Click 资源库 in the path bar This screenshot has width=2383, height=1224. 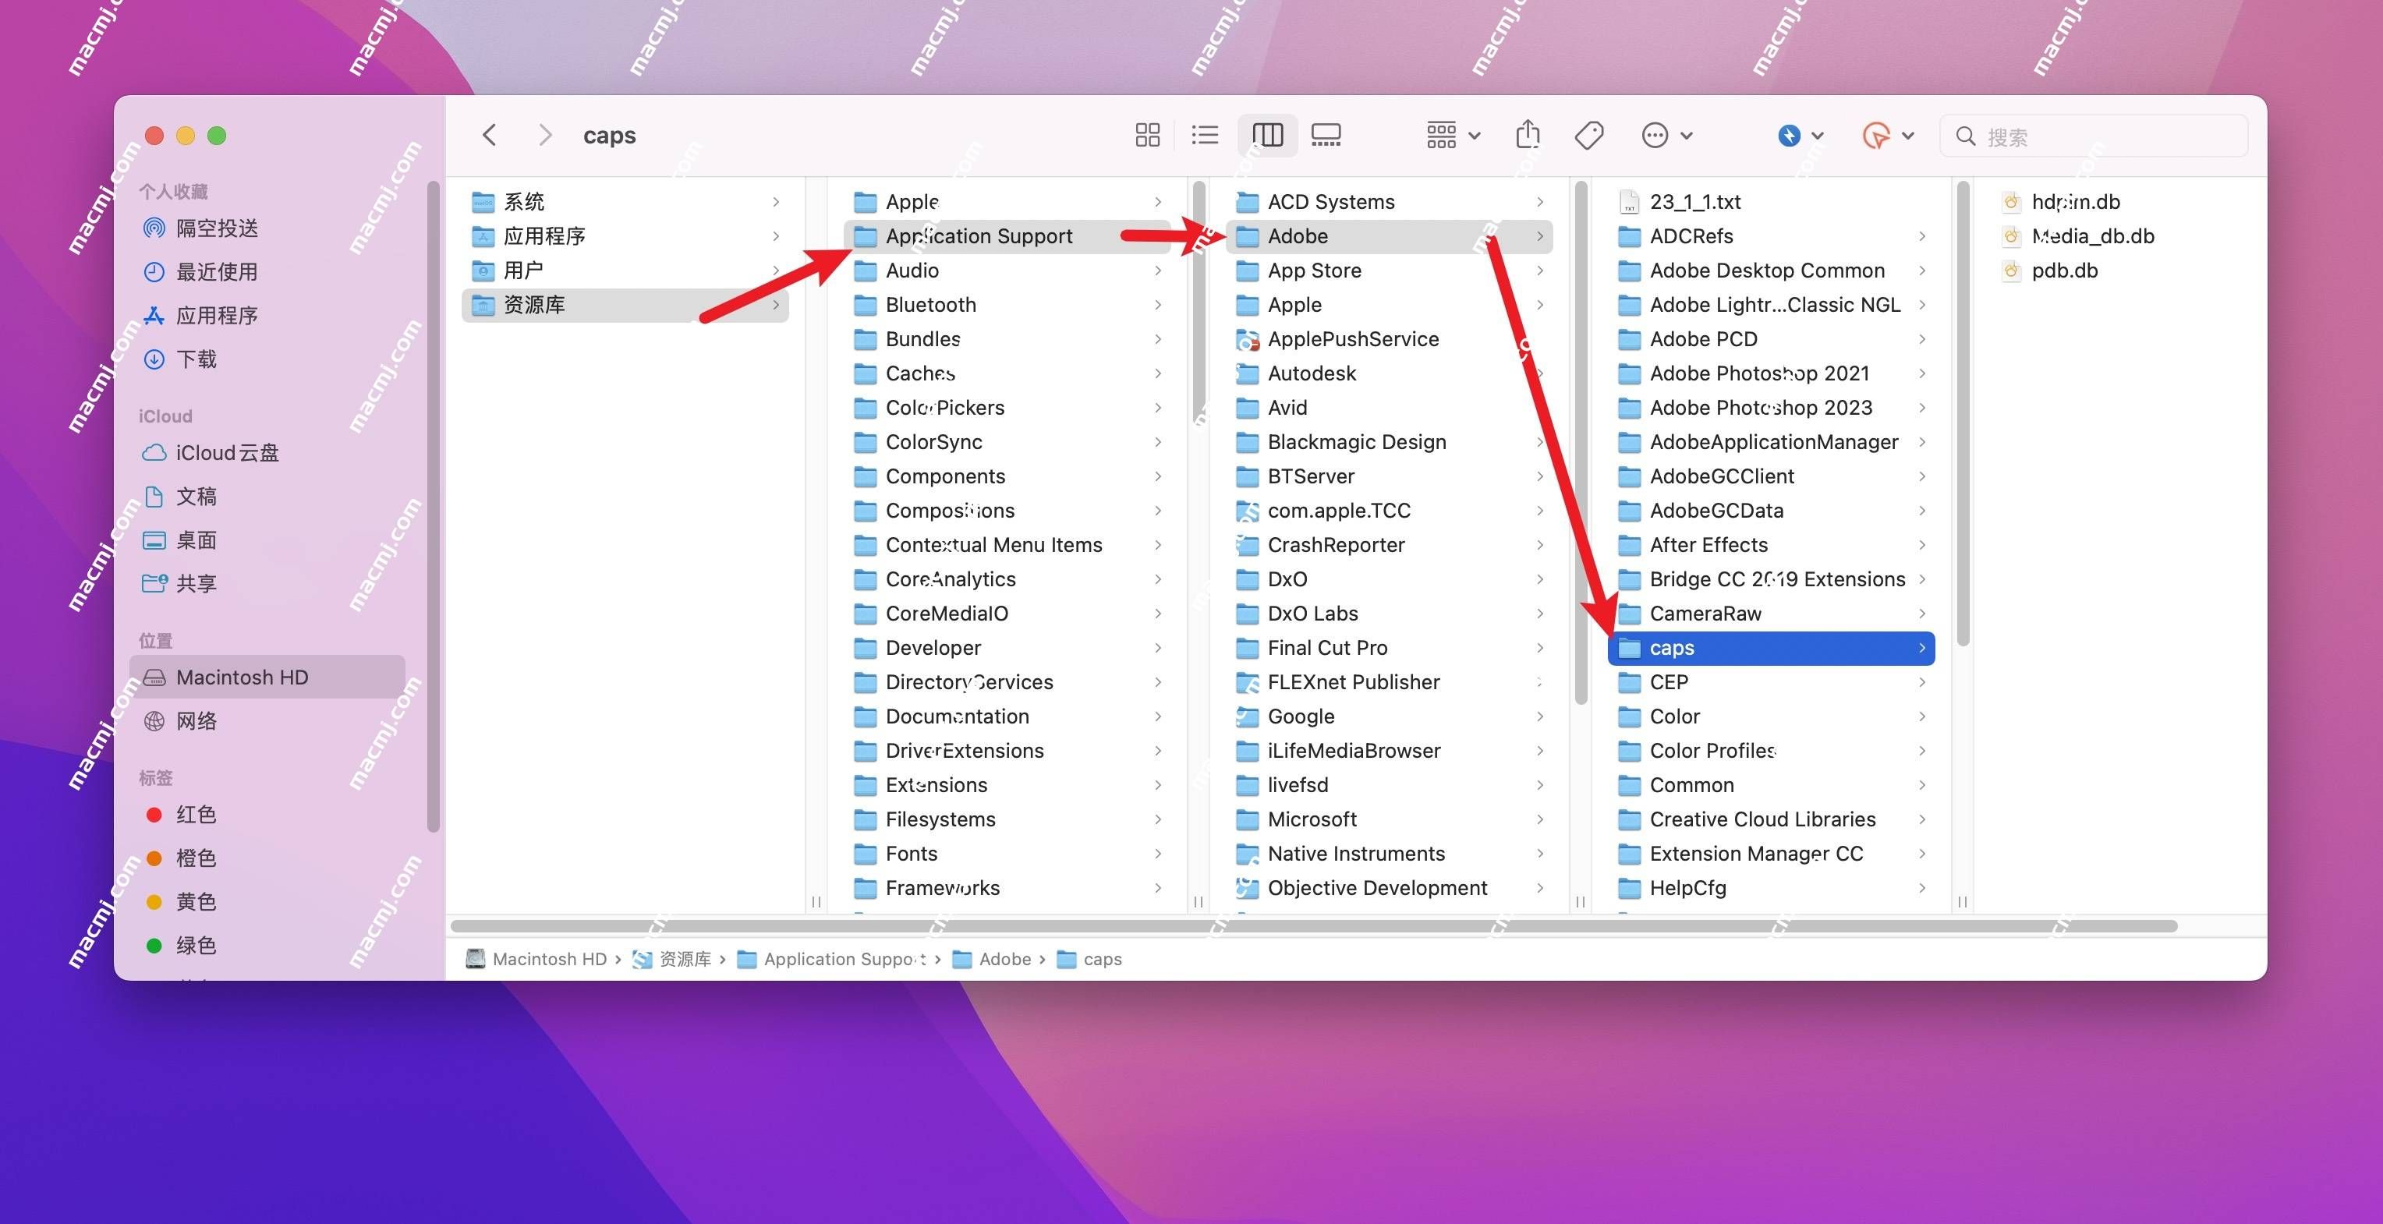point(672,958)
